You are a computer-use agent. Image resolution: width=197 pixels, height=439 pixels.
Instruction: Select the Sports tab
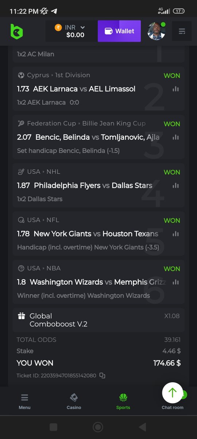[x=123, y=401]
